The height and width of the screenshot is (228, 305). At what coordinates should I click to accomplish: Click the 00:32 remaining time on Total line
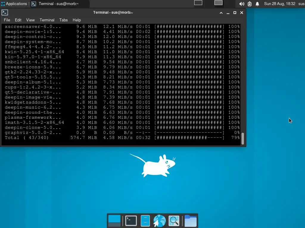click(143, 138)
